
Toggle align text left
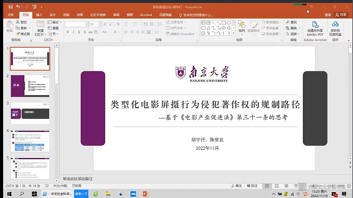click(126, 32)
